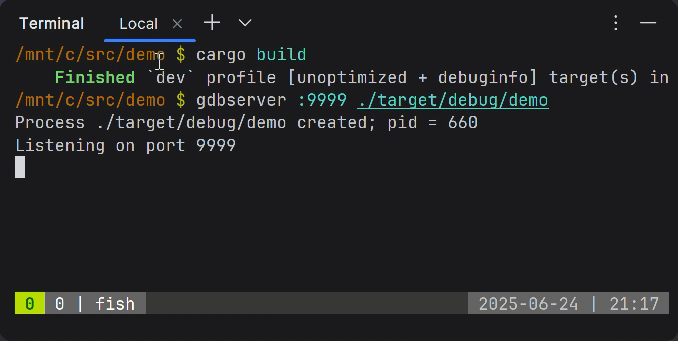Click the jobs counter next to fish

coord(59,303)
